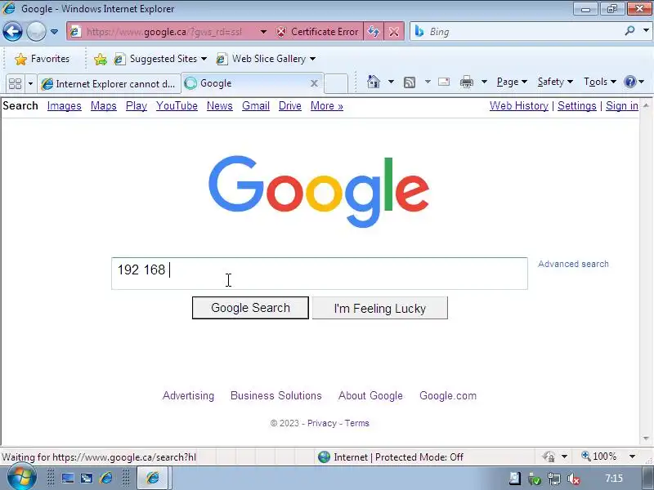Viewport: 654px width, 490px height.
Task: Stop loading with the red X icon
Action: 394,32
